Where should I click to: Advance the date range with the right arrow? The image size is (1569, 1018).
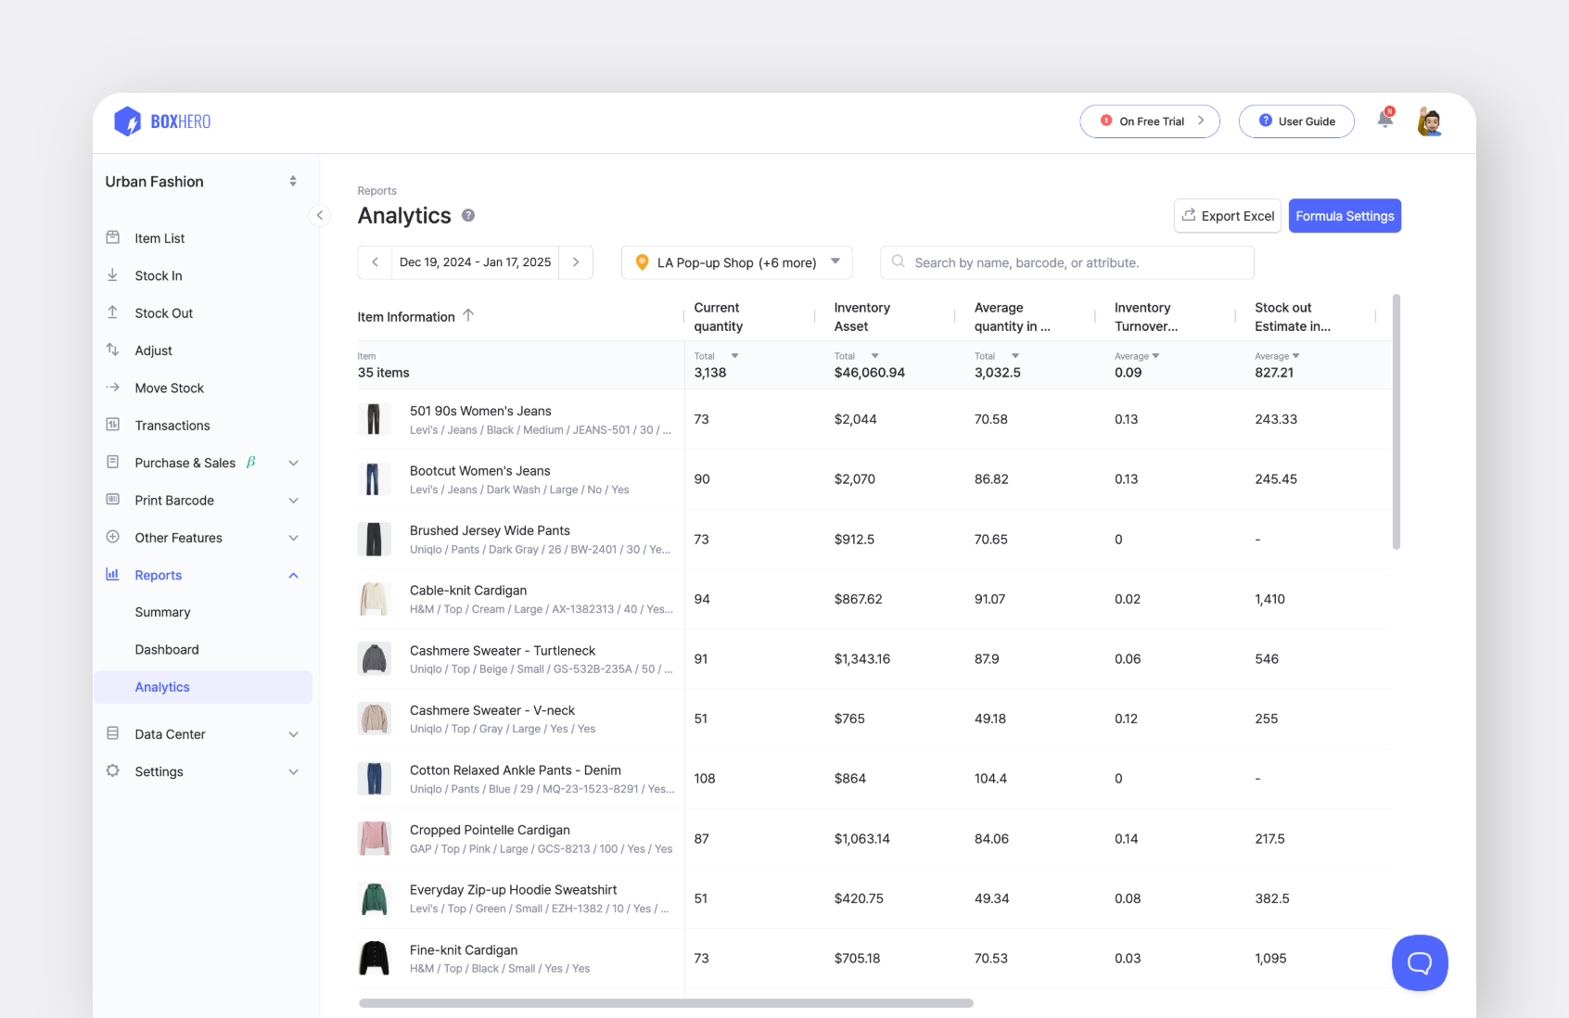[576, 262]
